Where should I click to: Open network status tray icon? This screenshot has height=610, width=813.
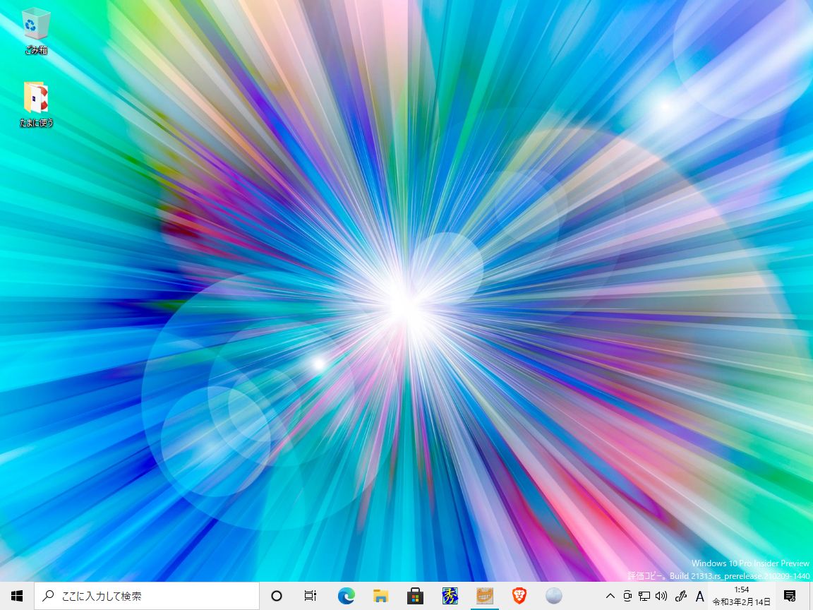click(x=644, y=596)
